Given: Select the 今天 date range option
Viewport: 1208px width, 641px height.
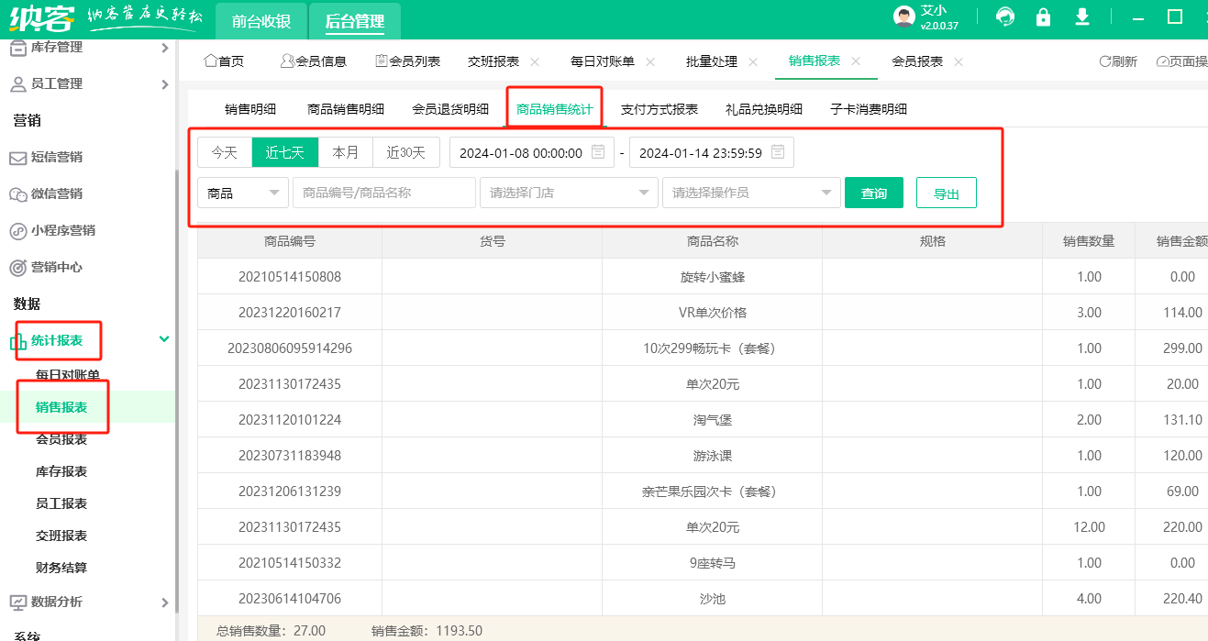Looking at the screenshot, I should (x=225, y=152).
